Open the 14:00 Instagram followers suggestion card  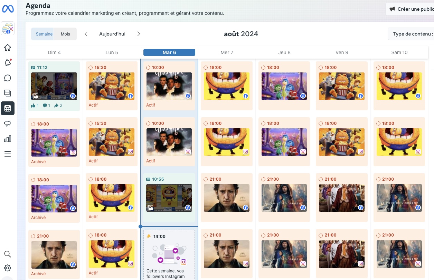point(169,254)
